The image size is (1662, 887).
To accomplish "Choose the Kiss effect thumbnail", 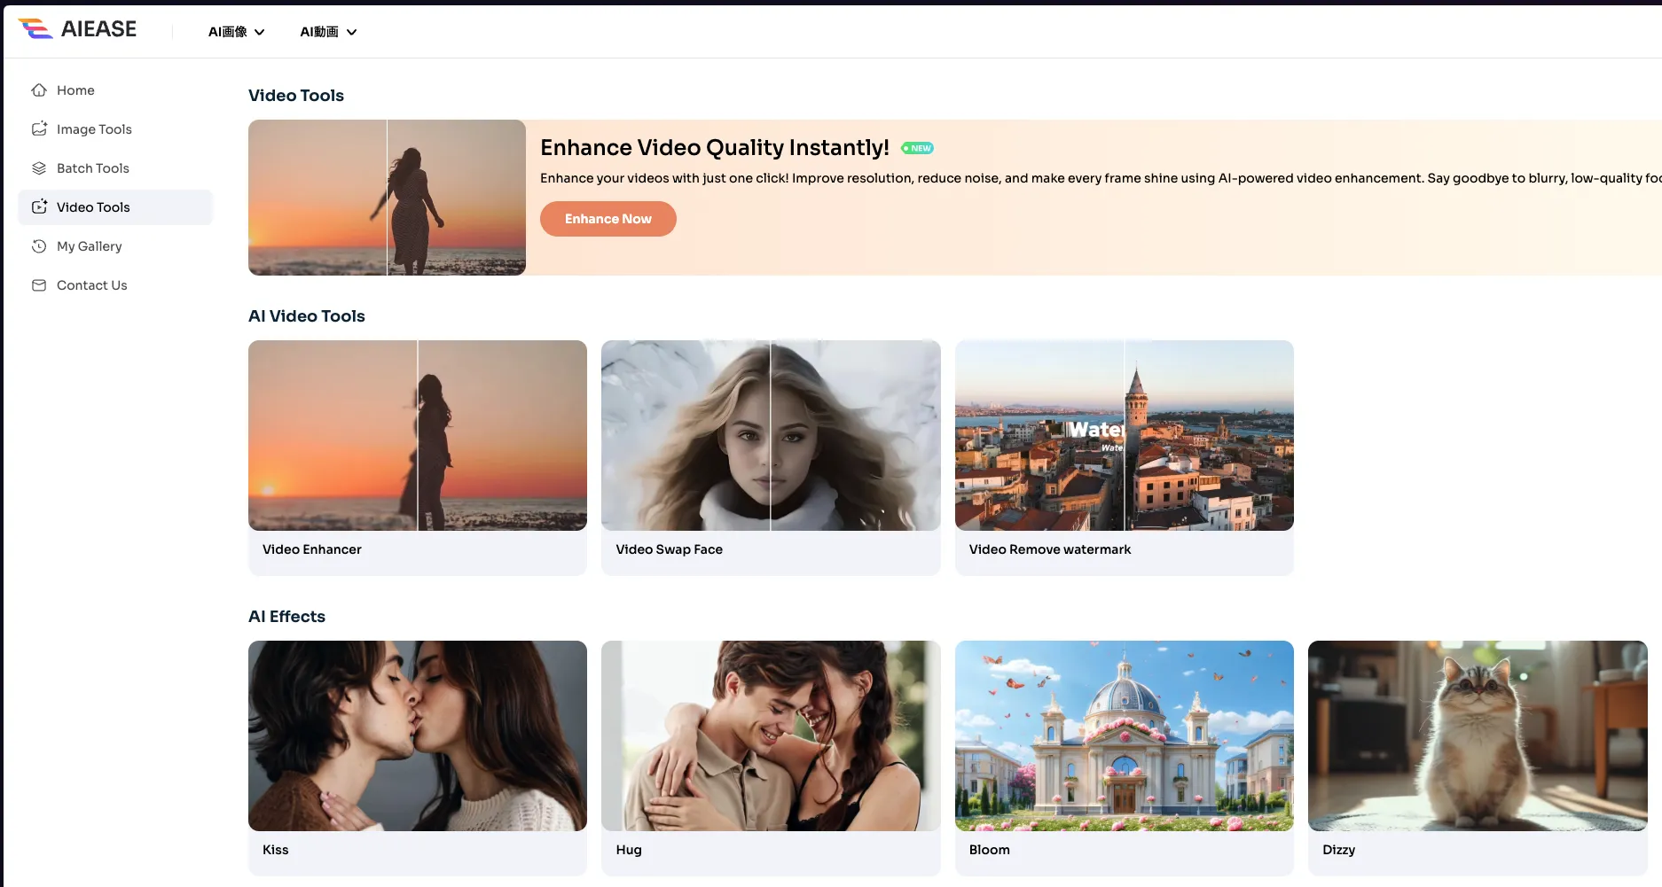I will click(417, 735).
